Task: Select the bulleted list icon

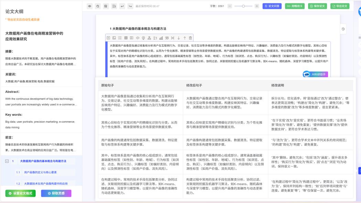Action: (120, 38)
